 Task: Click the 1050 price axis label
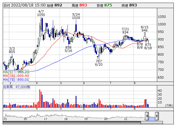coord(162,17)
